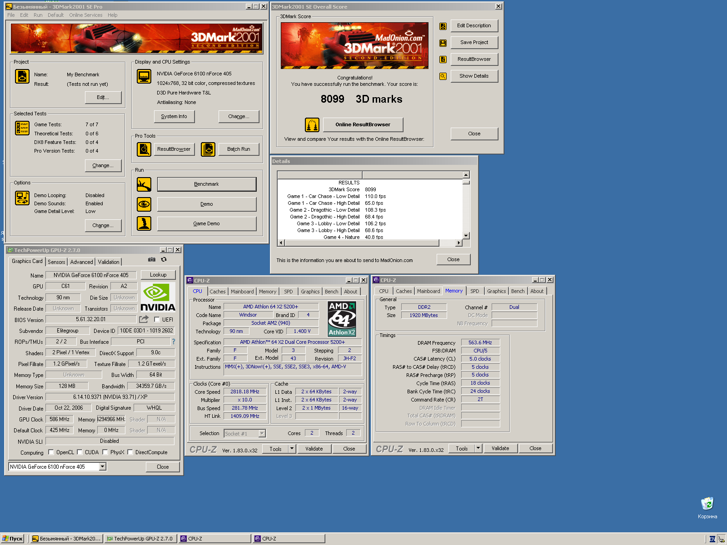Click the Show Details button

point(474,76)
